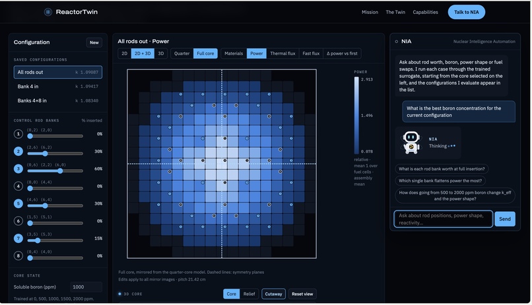
Task: Ask which single bank flattens power
Action: [x=440, y=181]
